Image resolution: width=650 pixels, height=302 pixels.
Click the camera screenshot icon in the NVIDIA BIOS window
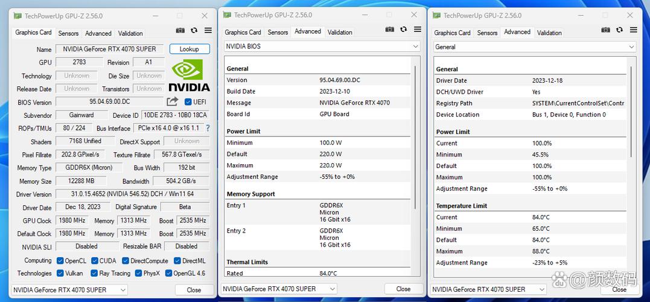390,30
